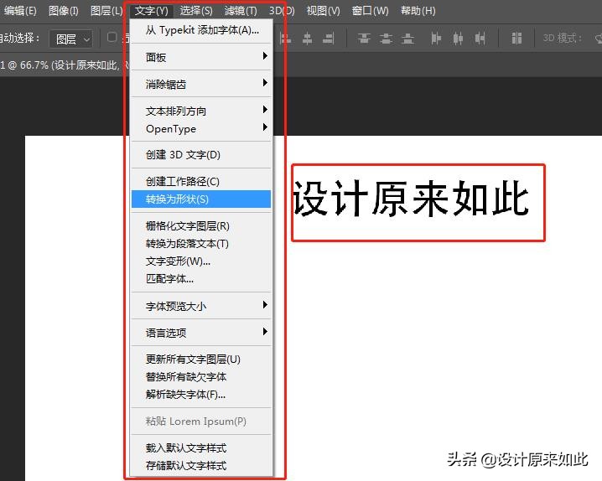Screen dimensions: 602x481
Task: Choose 创建 3D 文字(D)
Action: coord(201,154)
